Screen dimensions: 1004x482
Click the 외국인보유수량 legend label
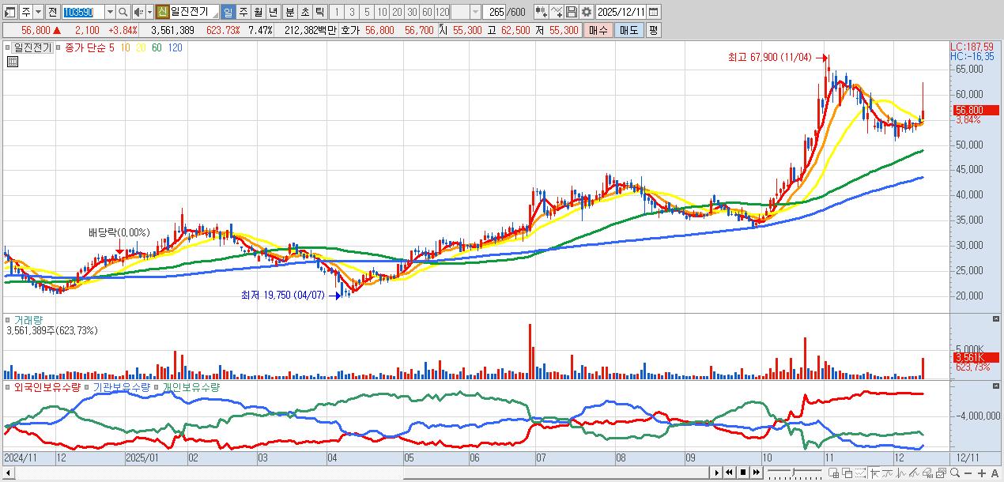tap(47, 387)
